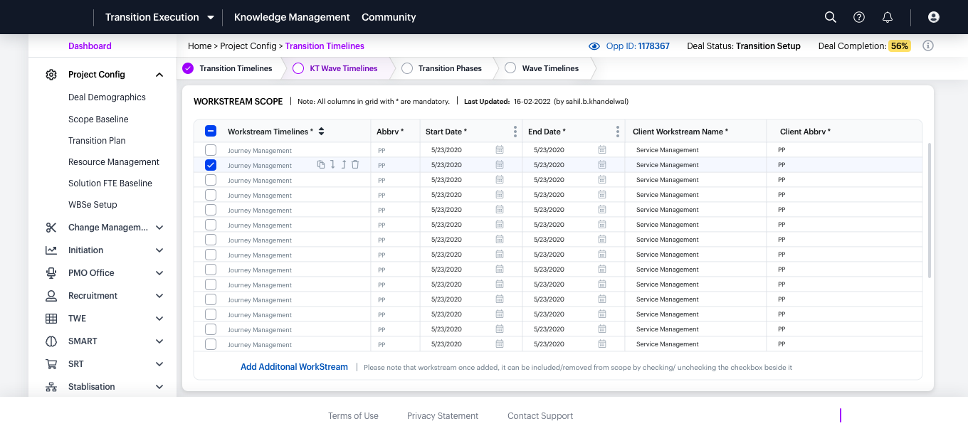Click the Project Config gear icon
968x431 pixels.
(51, 75)
